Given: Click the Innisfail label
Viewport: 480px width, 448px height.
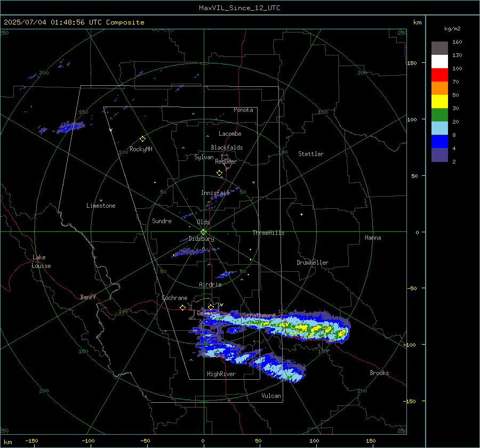Looking at the screenshot, I should click(215, 193).
